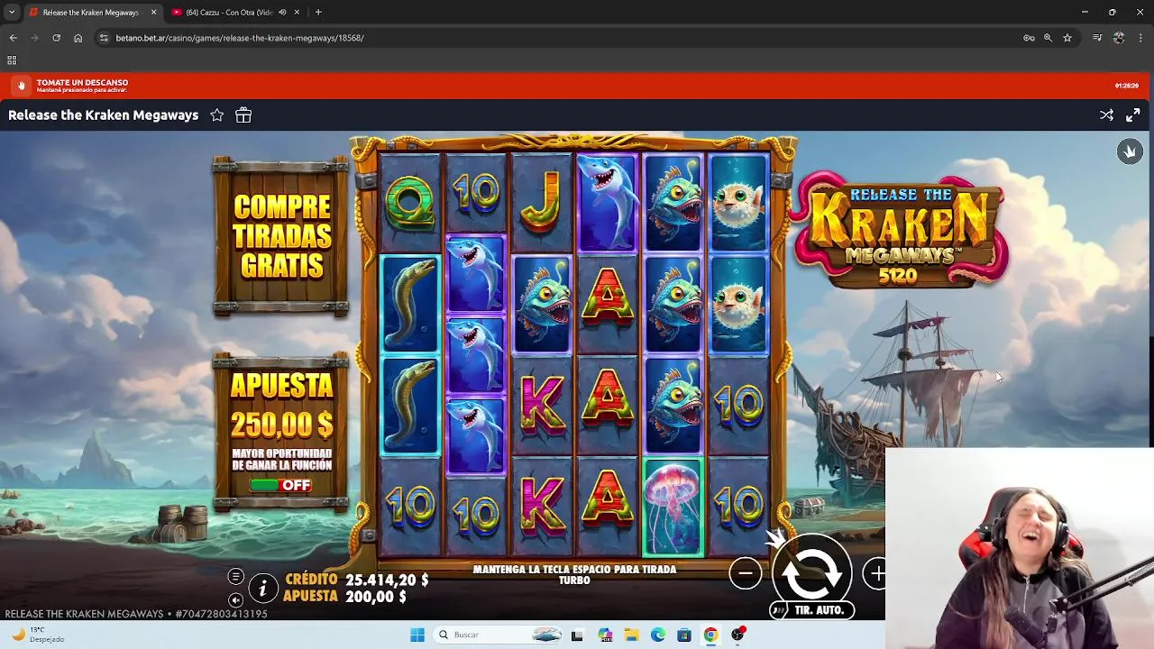Viewport: 1154px width, 649px height.
Task: Open the Chrome three-dot menu
Action: (1140, 38)
